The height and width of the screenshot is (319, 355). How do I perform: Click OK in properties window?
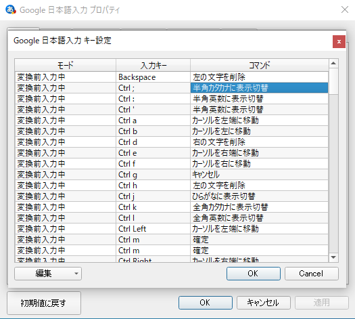click(x=206, y=303)
